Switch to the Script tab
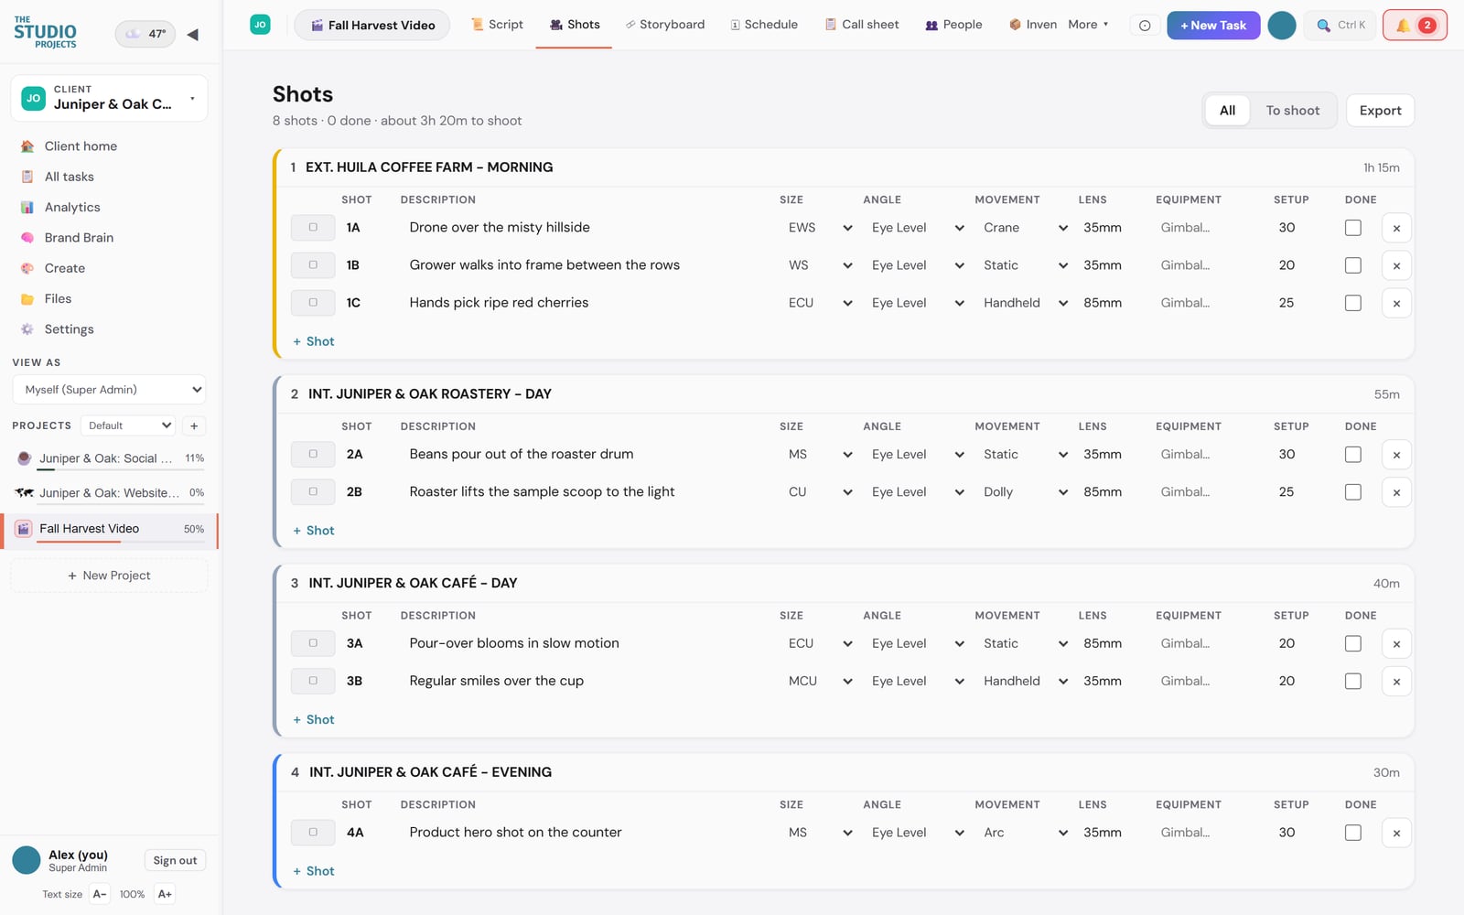Image resolution: width=1464 pixels, height=915 pixels. pos(497,25)
